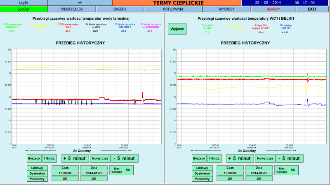Viewport: 330px width, 185px height.
Task: Select Punktowy mode for the WC1 i BELKI1 chart
Action: click(x=202, y=179)
